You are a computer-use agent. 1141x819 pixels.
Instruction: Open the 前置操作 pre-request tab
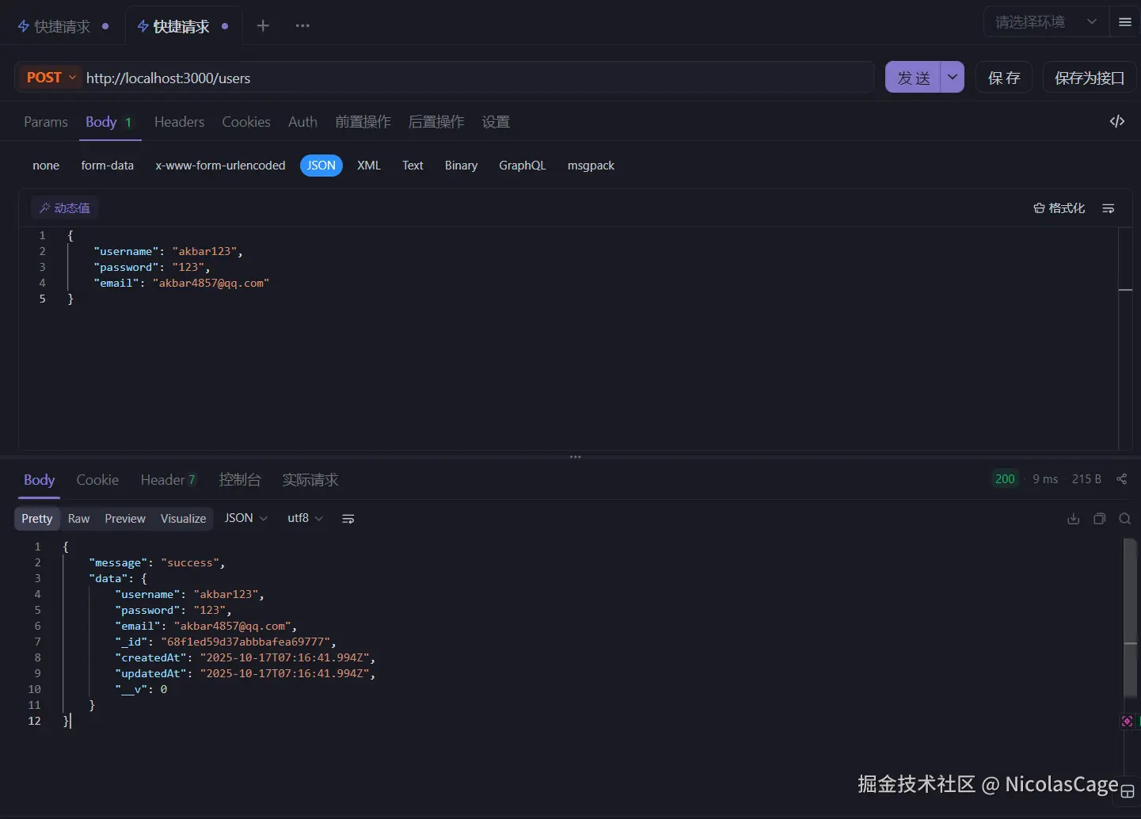363,122
